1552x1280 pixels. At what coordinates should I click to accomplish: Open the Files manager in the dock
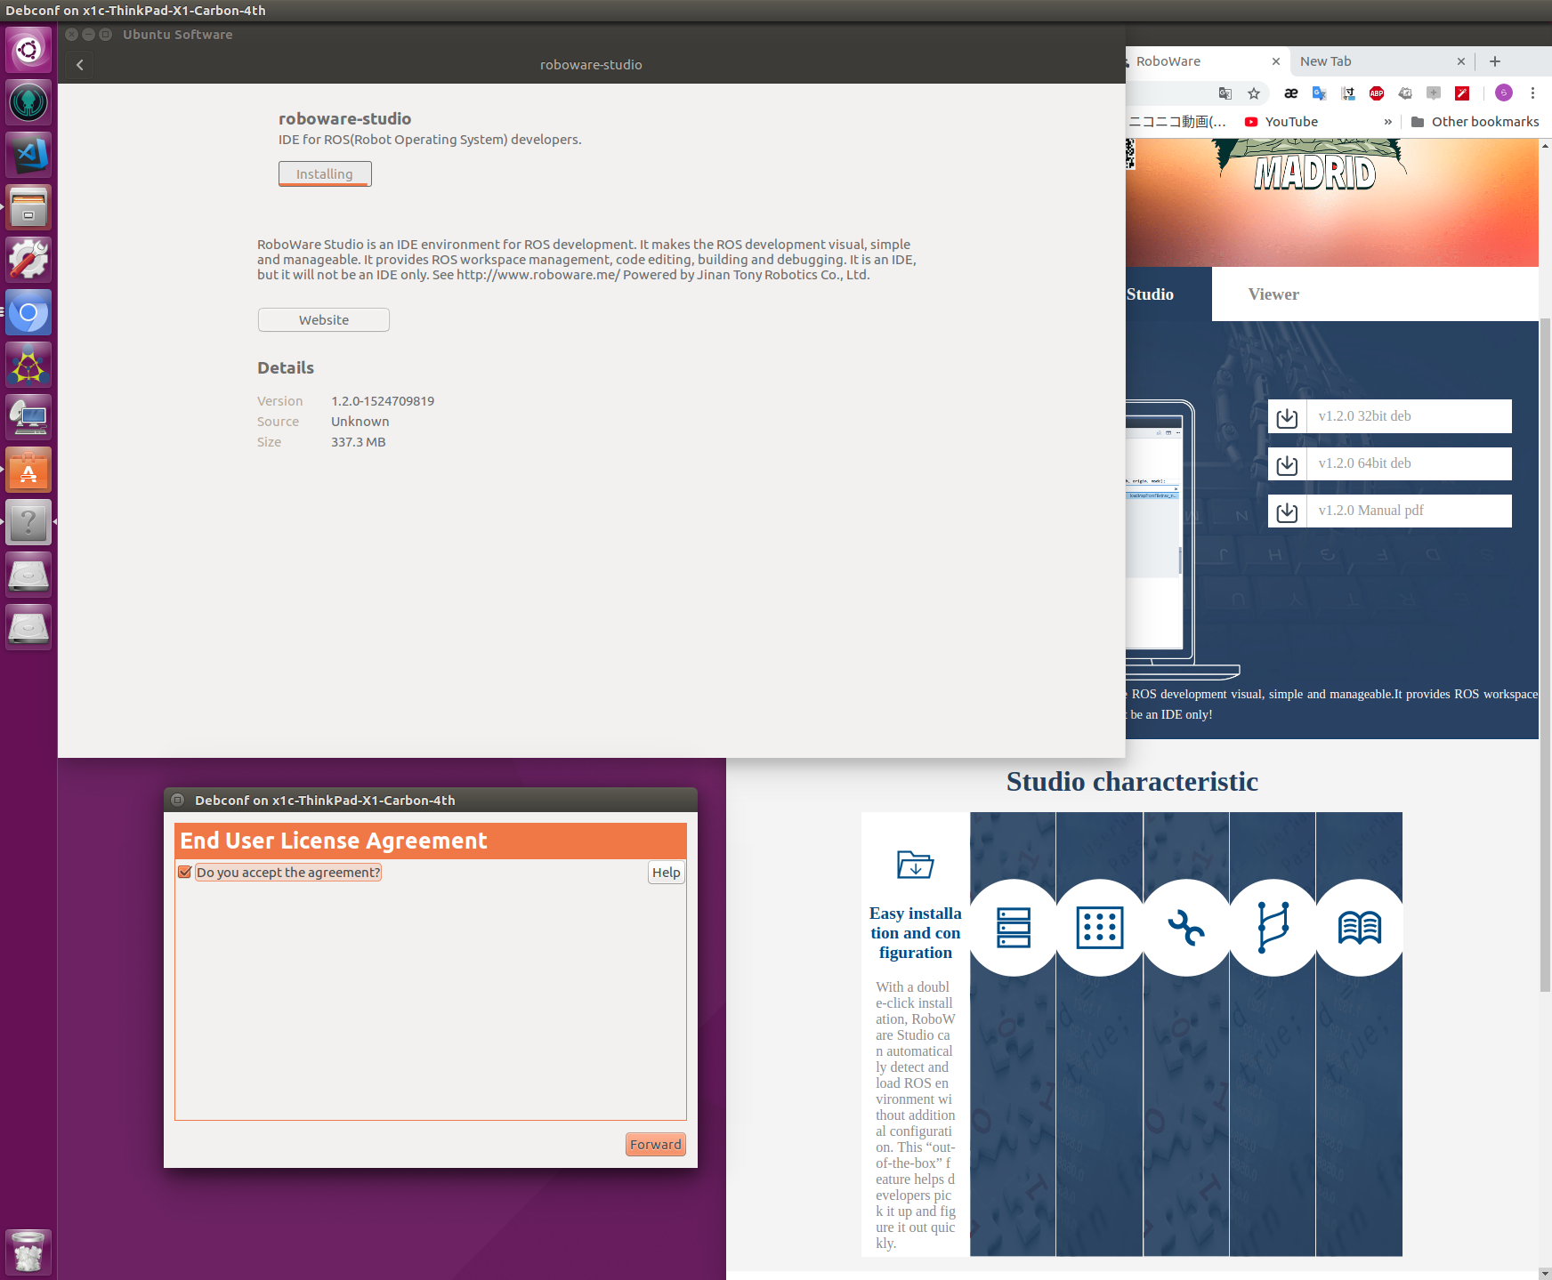(28, 207)
